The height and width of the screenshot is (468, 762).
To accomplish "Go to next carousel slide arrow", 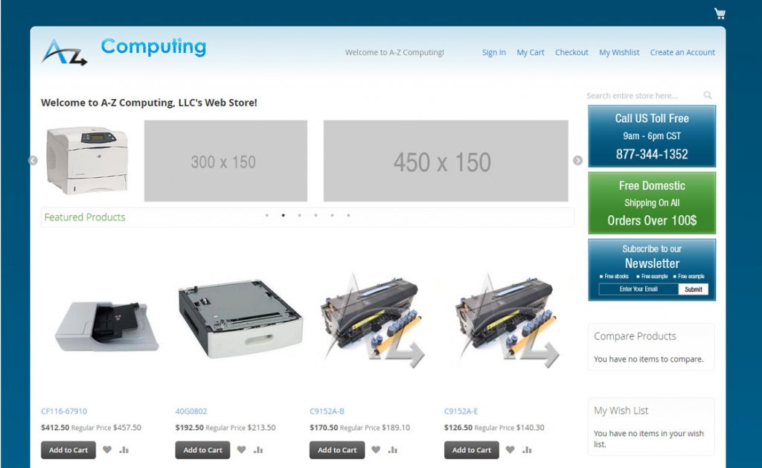I will 577,161.
